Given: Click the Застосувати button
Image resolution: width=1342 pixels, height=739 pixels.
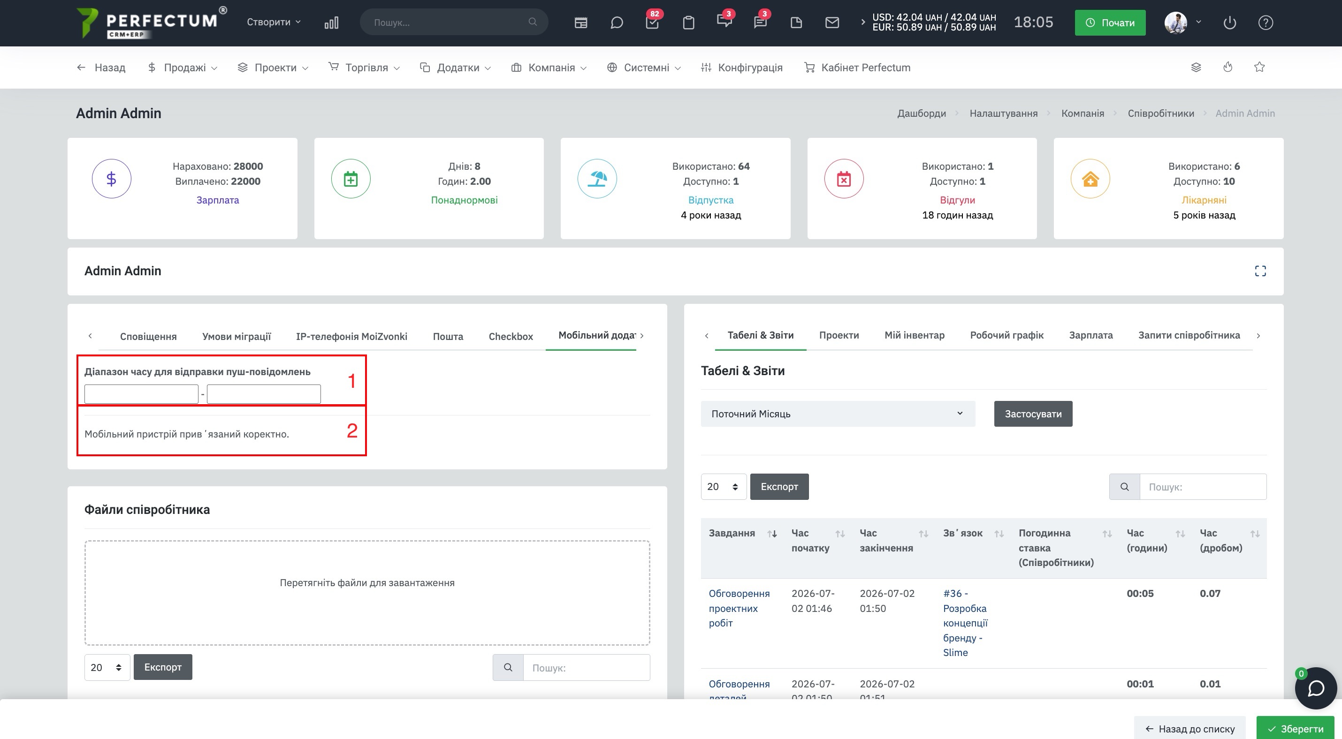Looking at the screenshot, I should [x=1033, y=414].
